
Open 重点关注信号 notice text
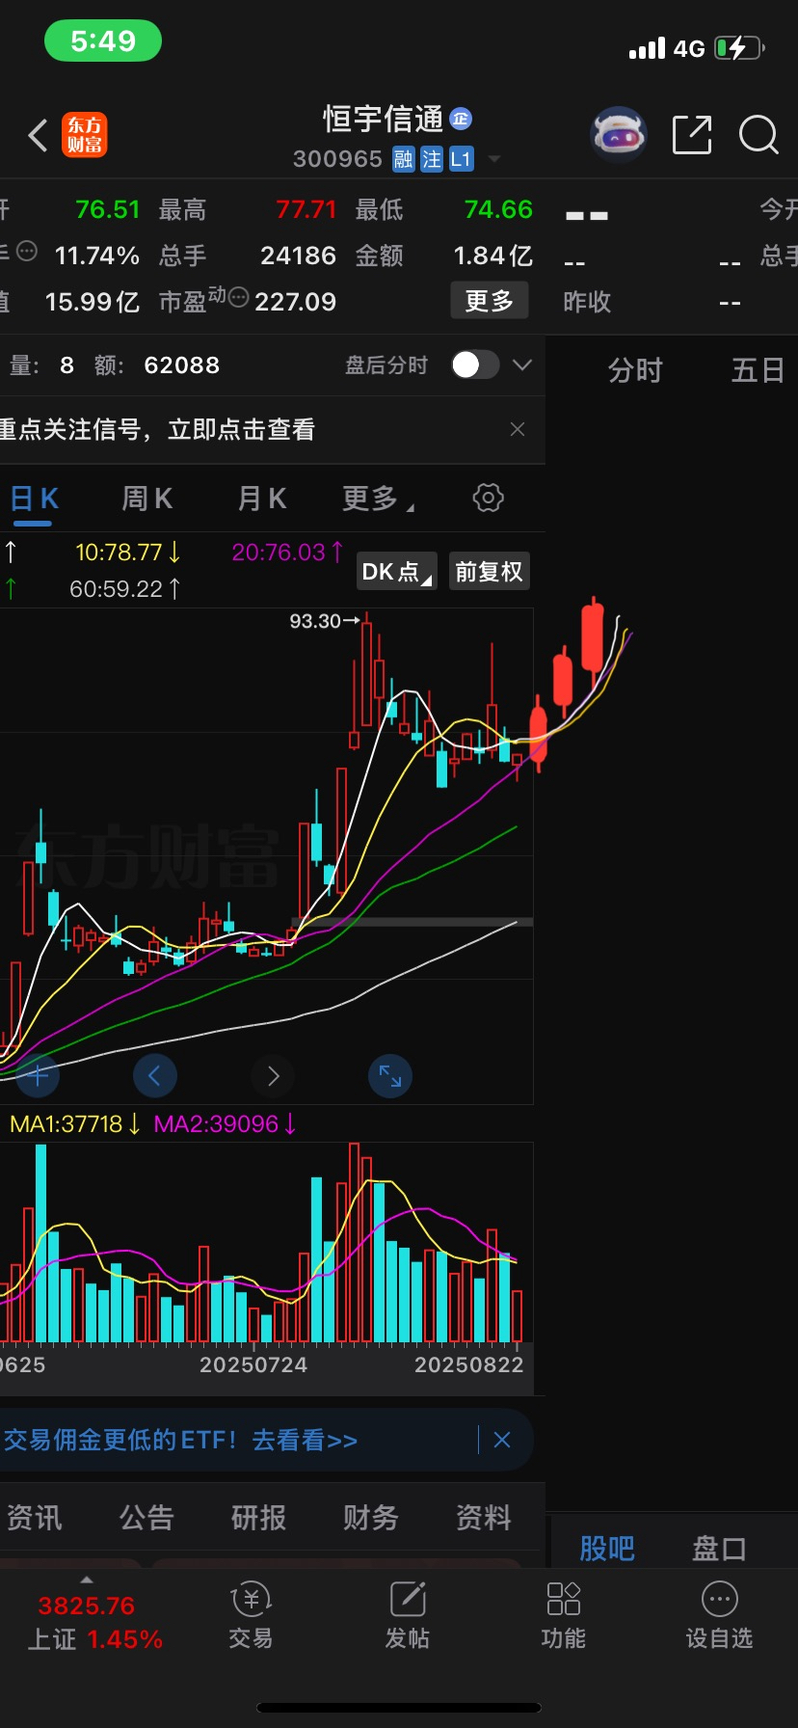(157, 429)
